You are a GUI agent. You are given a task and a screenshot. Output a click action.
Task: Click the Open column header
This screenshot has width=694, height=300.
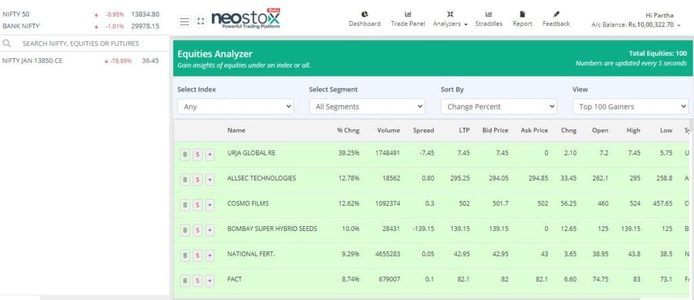[600, 130]
